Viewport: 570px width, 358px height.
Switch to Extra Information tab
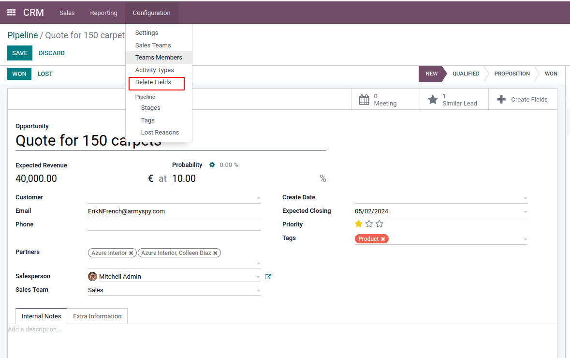pyautogui.click(x=97, y=316)
